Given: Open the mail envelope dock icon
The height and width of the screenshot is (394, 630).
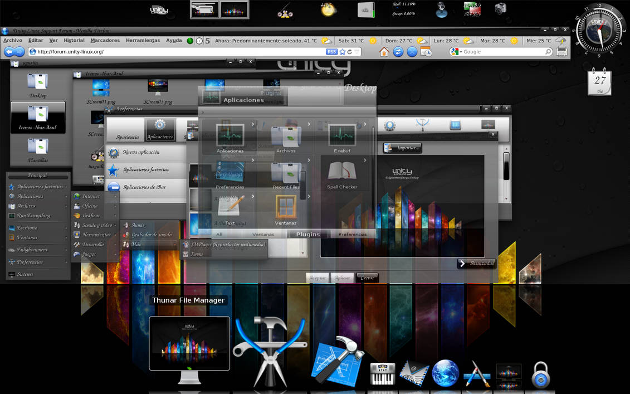Looking at the screenshot, I should 414,373.
